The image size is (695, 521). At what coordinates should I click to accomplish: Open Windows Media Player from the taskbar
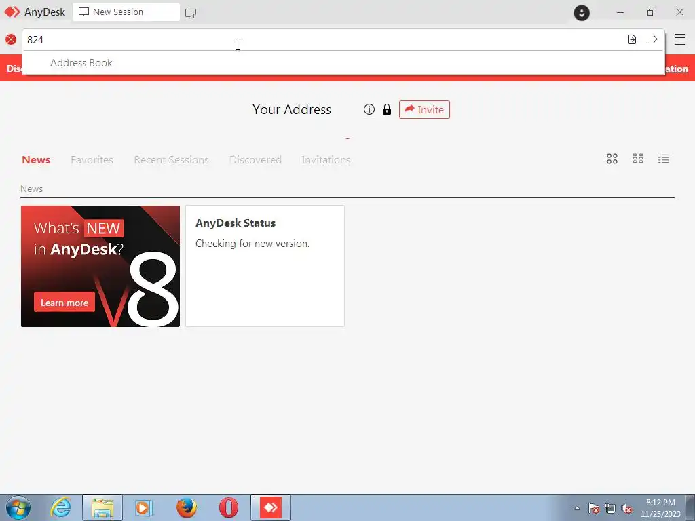click(143, 507)
